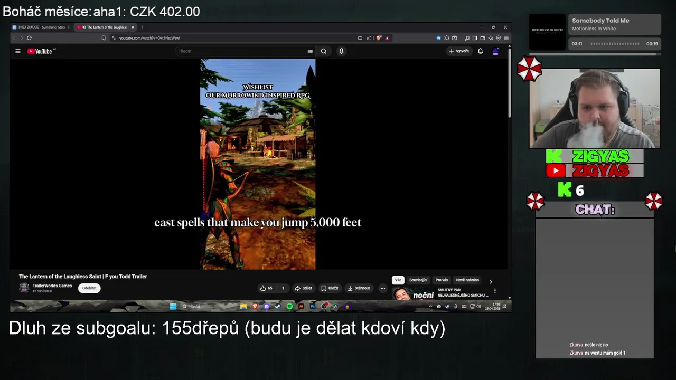Reload the page in the browser

pos(29,38)
